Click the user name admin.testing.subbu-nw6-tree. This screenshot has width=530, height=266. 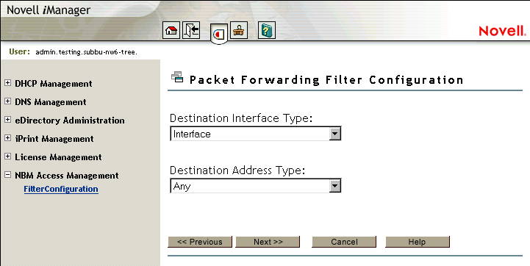click(x=86, y=52)
